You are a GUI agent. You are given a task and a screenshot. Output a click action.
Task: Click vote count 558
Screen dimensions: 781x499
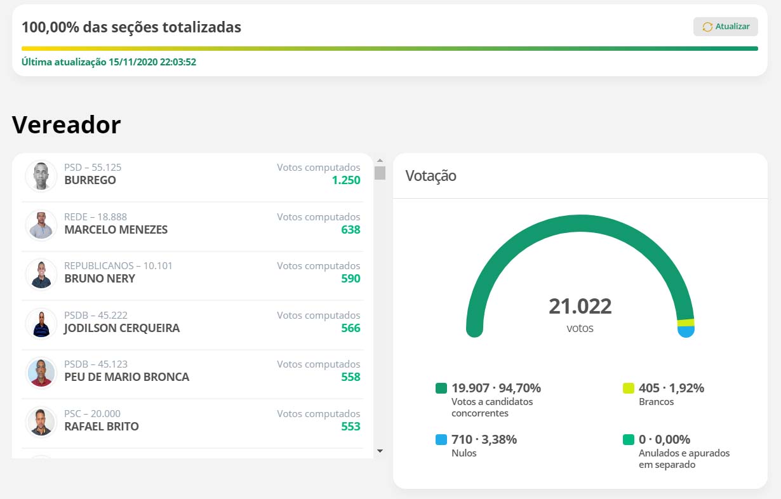[350, 377]
